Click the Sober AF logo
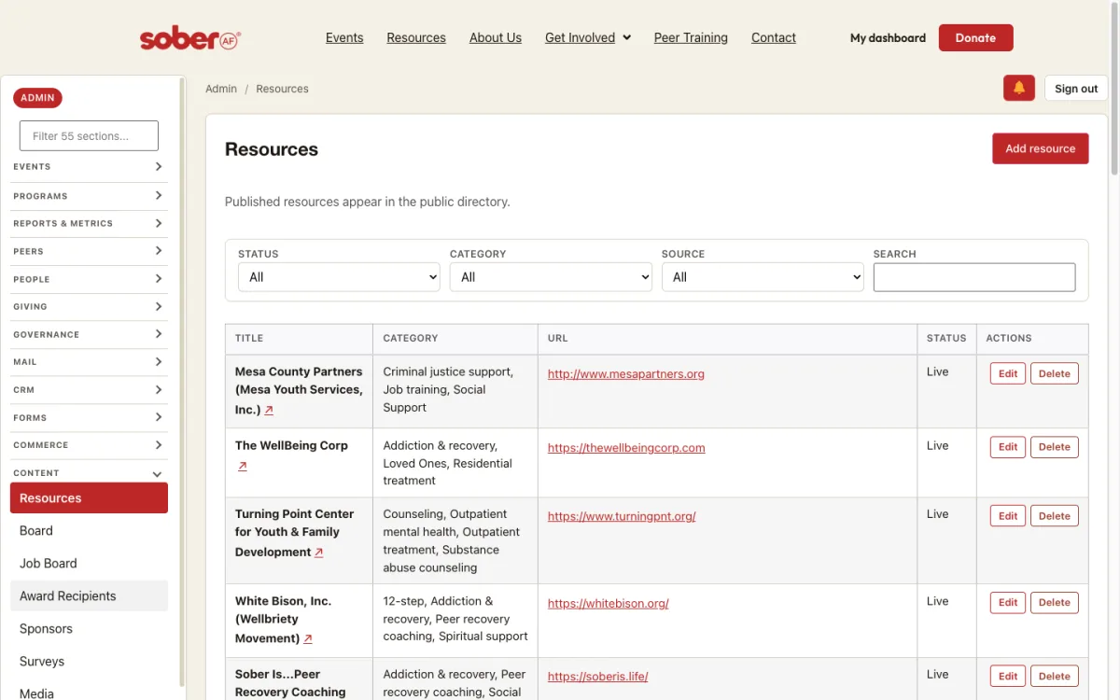 (190, 38)
